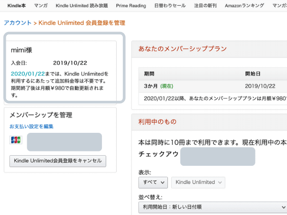Click the 表示: label
Viewport: 287px width, 215px height.
point(144,172)
